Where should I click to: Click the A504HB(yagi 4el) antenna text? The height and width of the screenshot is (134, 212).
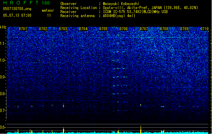119,16
